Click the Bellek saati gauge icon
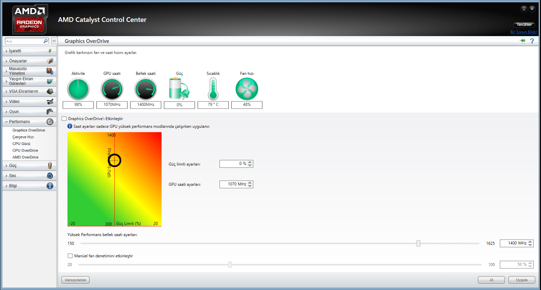Viewport: 541px width, 290px height. pyautogui.click(x=146, y=89)
